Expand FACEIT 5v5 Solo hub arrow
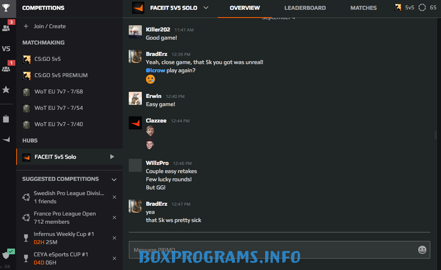This screenshot has width=441, height=270. tap(112, 157)
